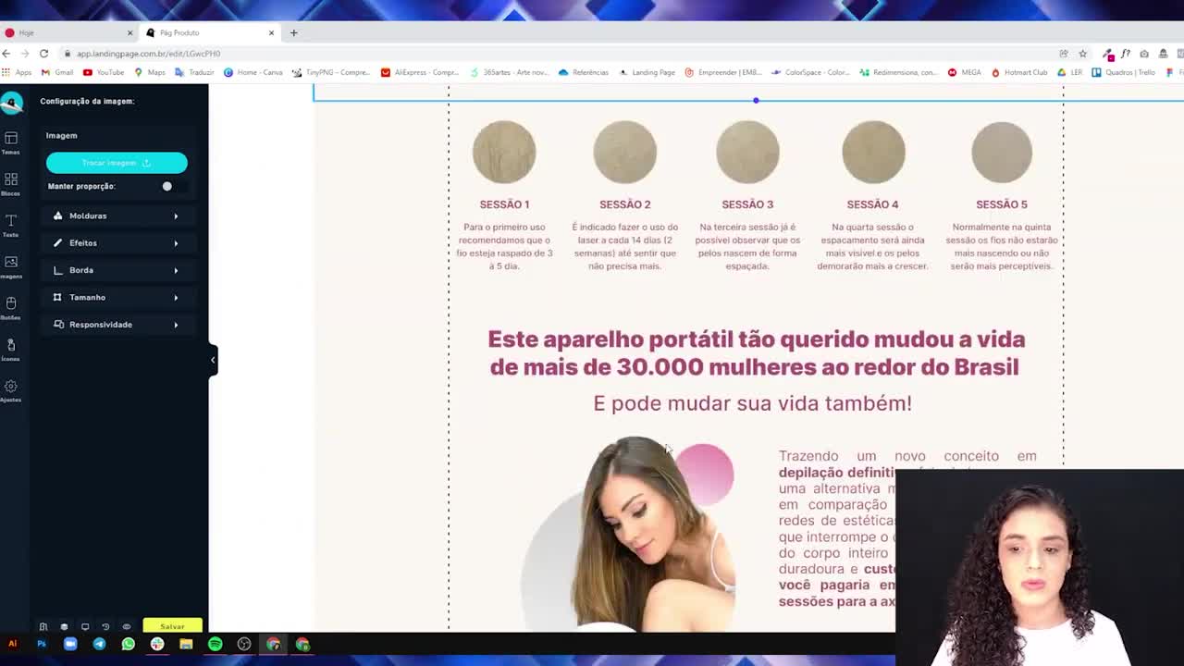Open the file explorer folder from taskbar
The height and width of the screenshot is (666, 1184).
point(186,644)
